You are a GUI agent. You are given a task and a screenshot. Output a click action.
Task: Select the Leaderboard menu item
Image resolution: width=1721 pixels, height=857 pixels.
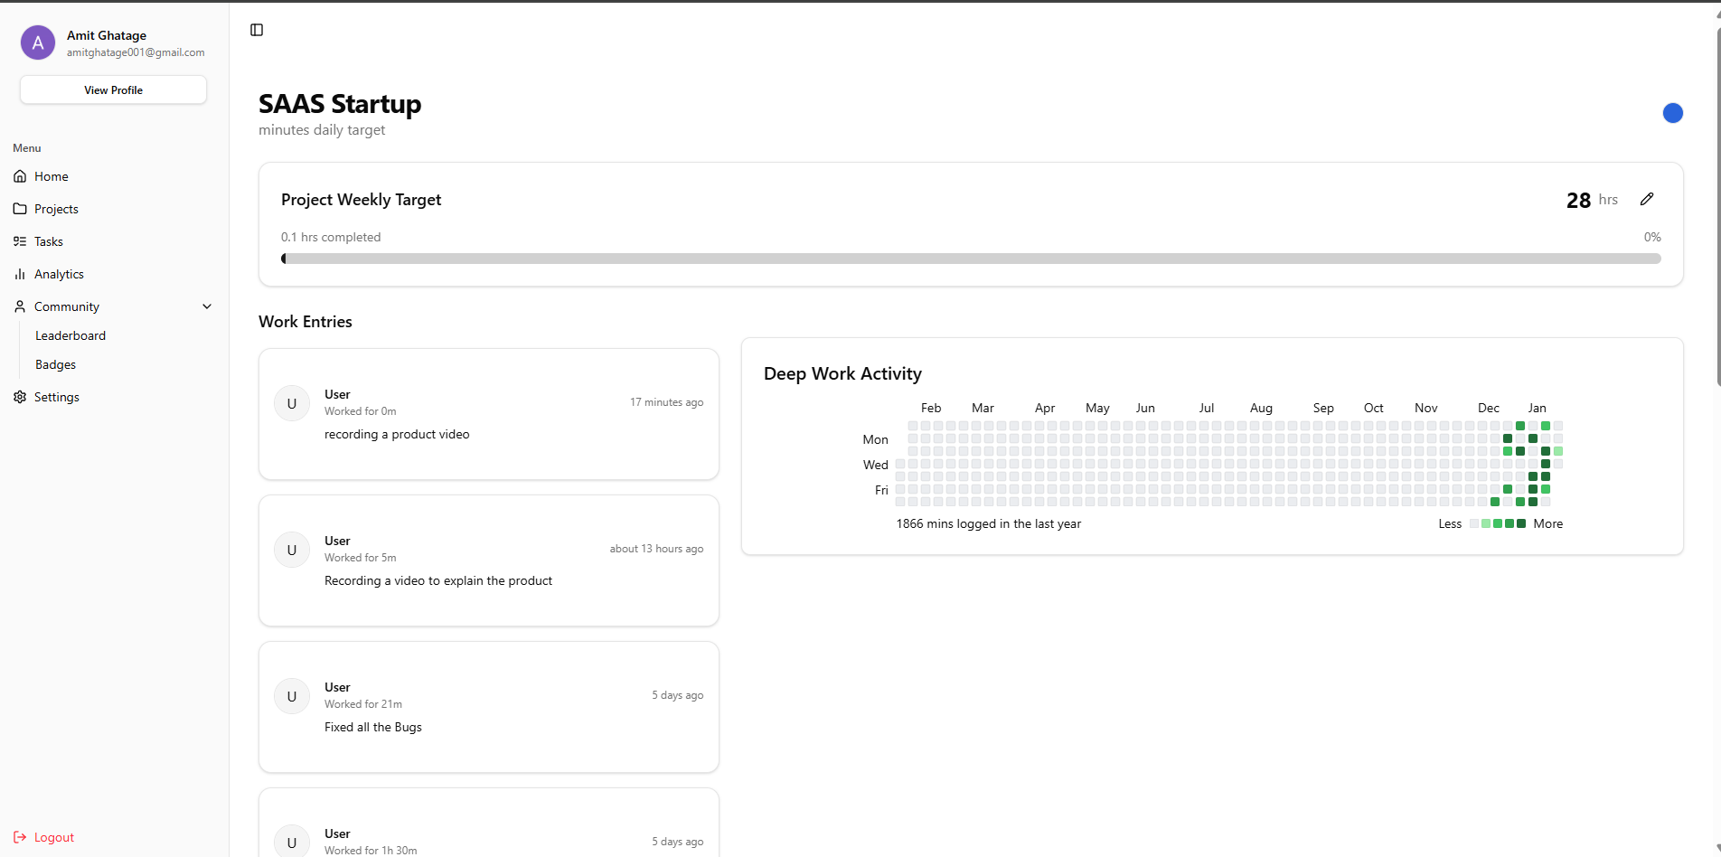click(x=71, y=335)
